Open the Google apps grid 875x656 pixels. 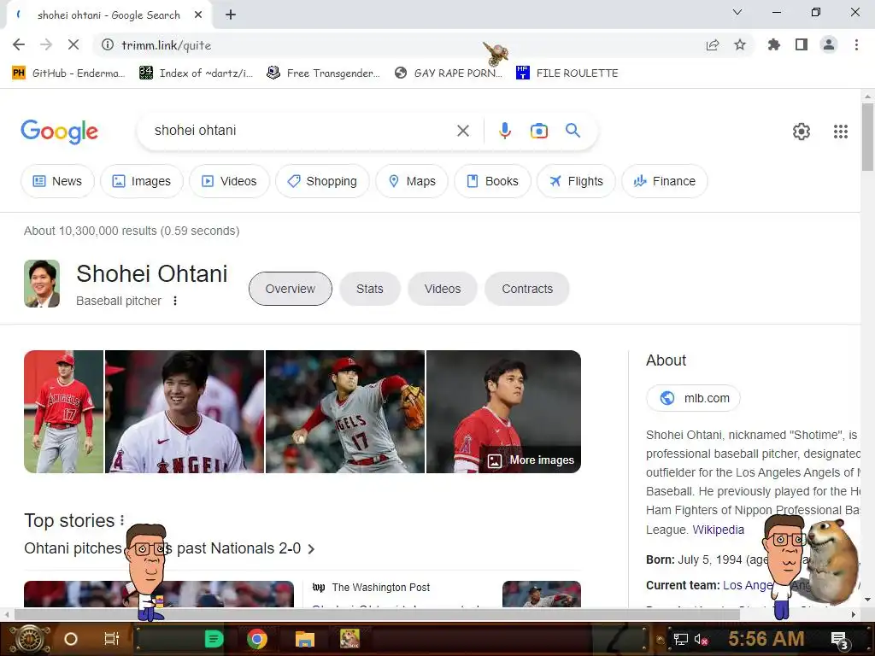pyautogui.click(x=841, y=131)
